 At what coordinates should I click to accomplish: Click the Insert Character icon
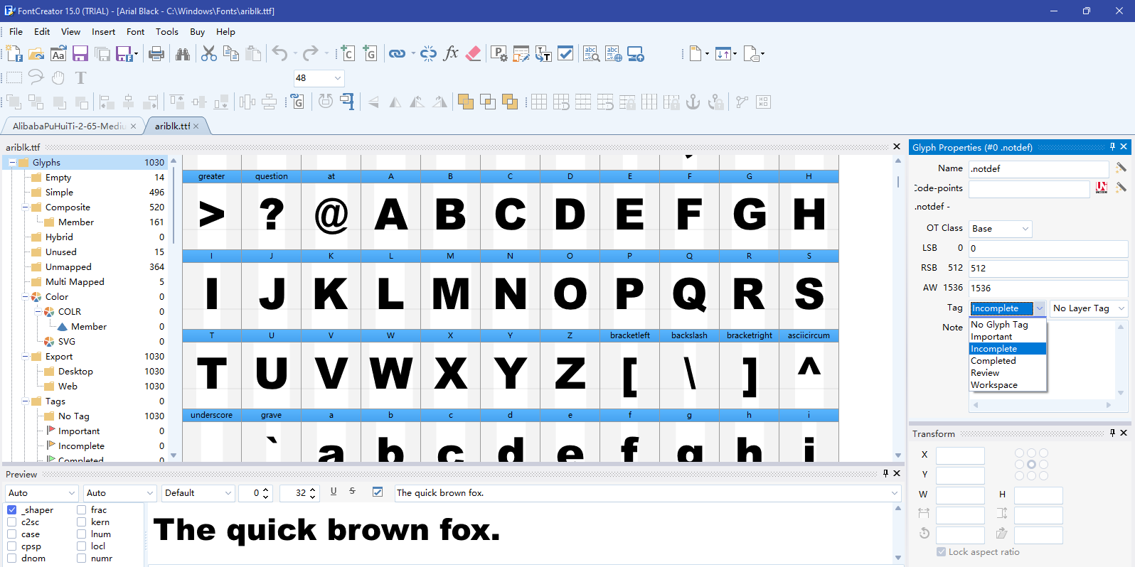pos(348,53)
